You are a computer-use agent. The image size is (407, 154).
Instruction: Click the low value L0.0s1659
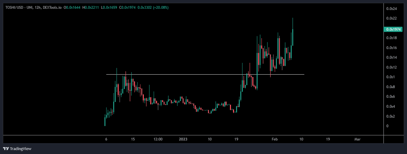(x=109, y=7)
